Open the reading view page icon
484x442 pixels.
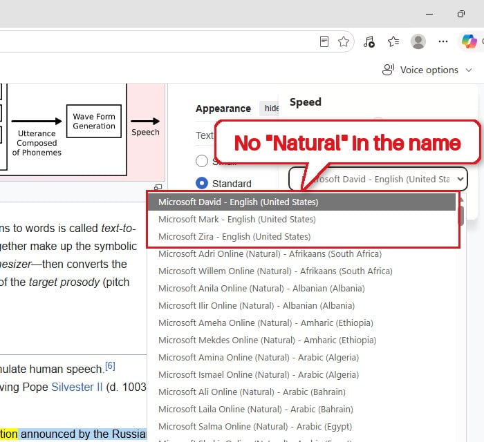click(x=324, y=41)
